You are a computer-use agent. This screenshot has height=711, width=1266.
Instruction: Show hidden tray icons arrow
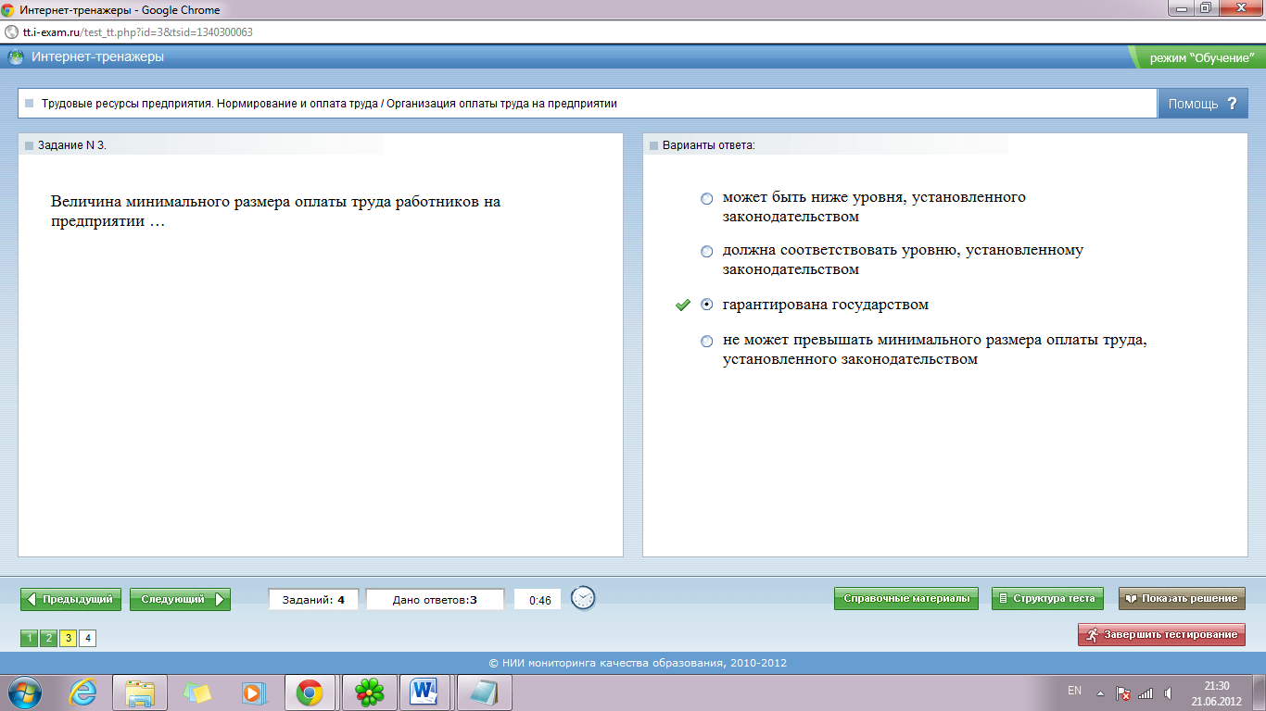click(x=1100, y=692)
